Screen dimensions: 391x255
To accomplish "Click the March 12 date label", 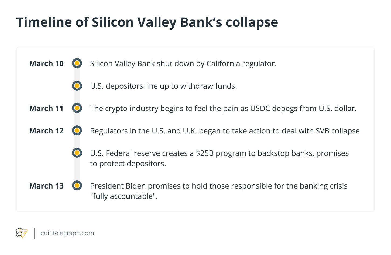I will (x=46, y=131).
